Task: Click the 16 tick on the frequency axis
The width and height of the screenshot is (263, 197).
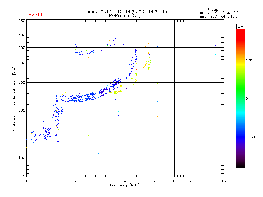Action: pyautogui.click(x=223, y=181)
